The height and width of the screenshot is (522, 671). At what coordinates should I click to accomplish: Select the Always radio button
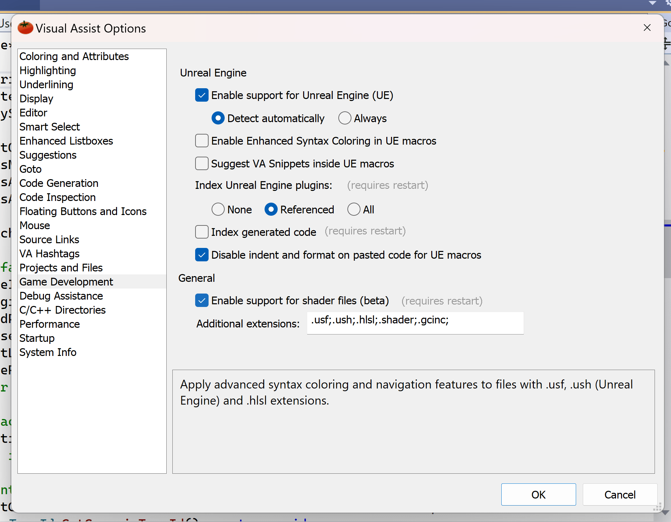pos(344,118)
